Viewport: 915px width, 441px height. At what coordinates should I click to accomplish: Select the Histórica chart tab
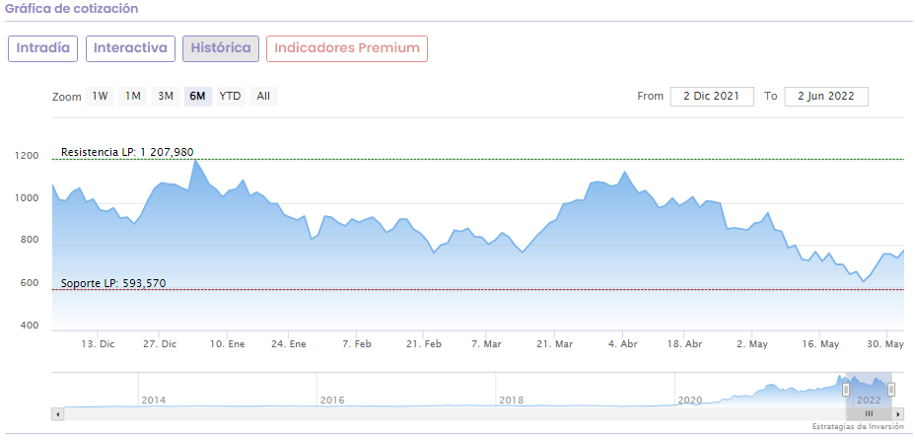click(221, 48)
